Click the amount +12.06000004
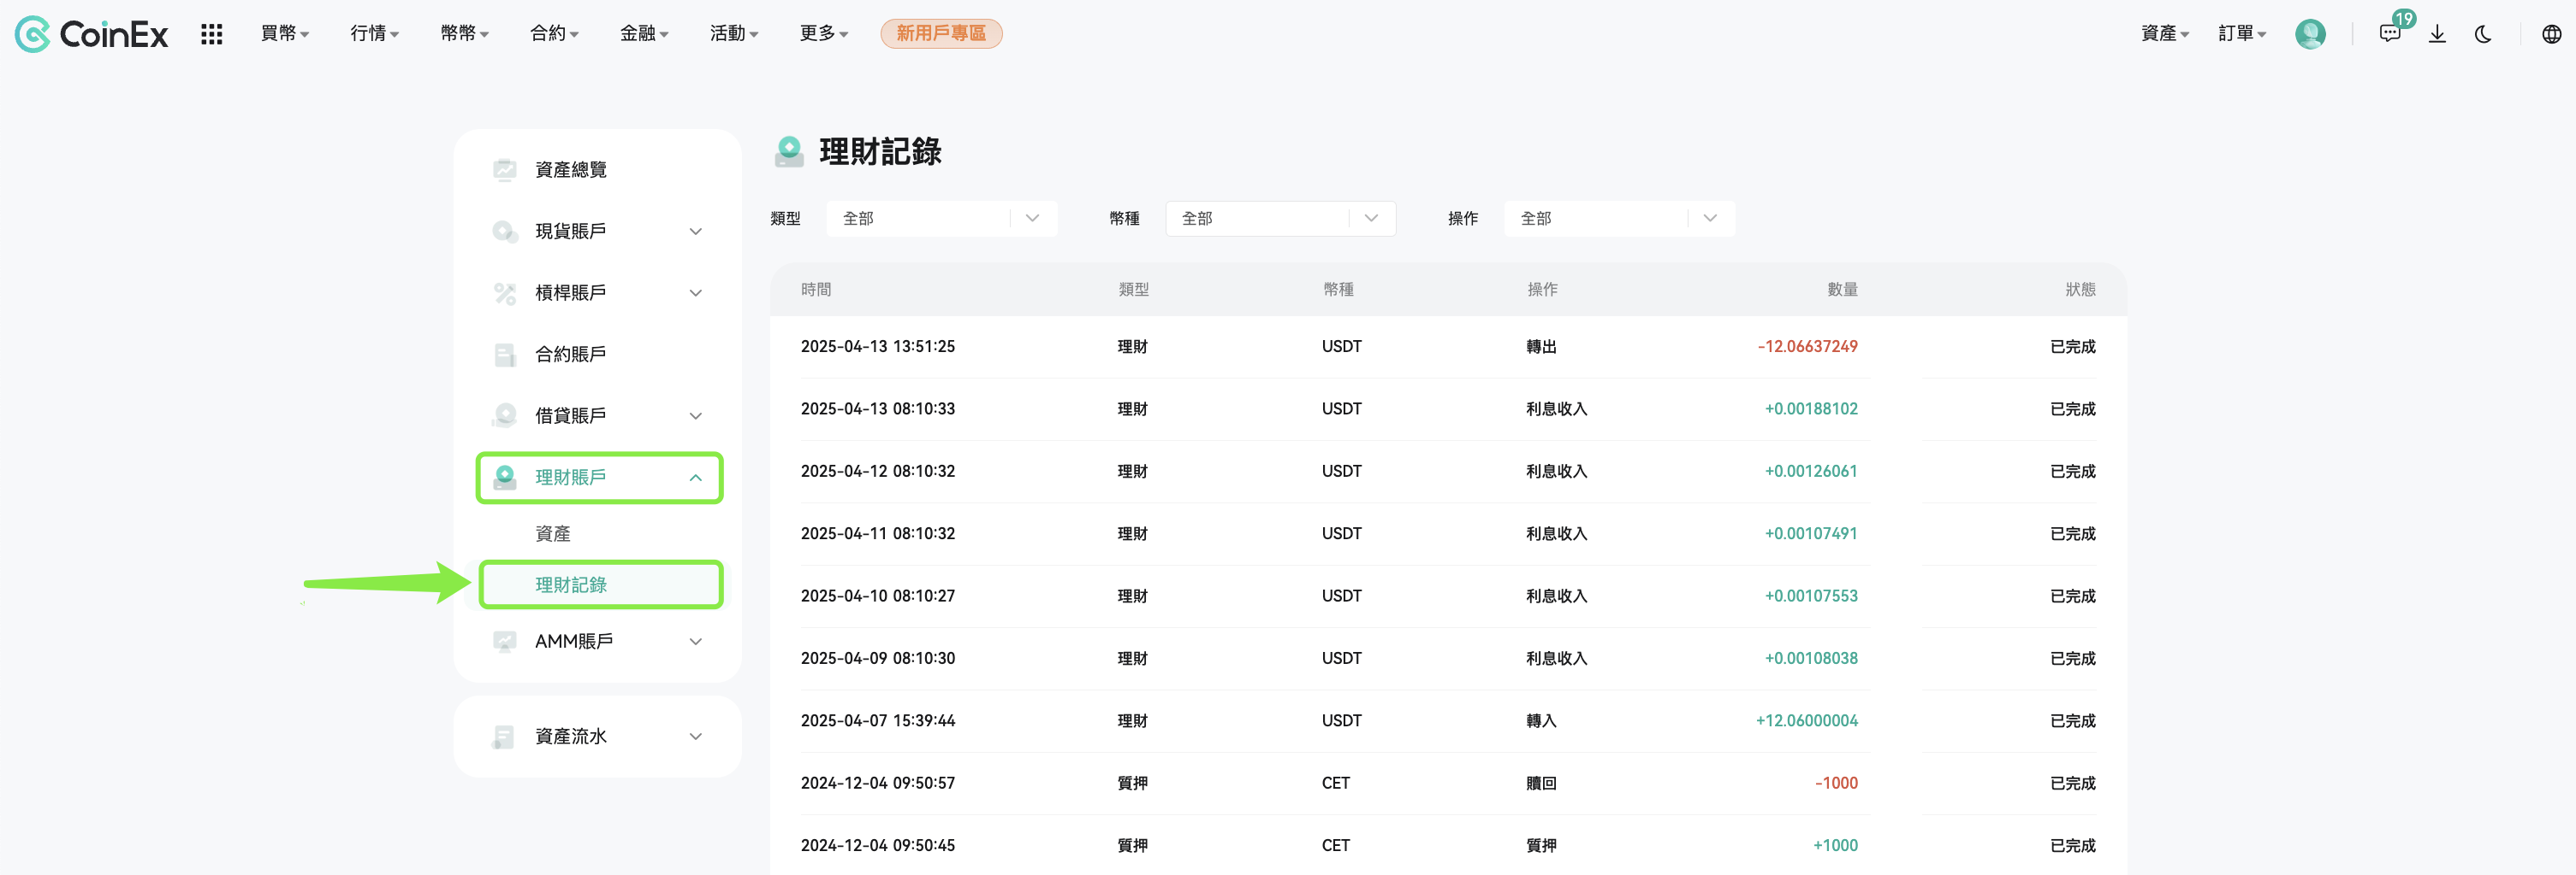Image resolution: width=2576 pixels, height=875 pixels. tap(1806, 721)
